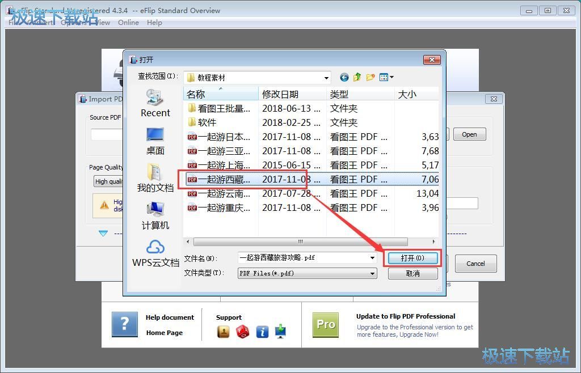
Task: Open the view menu icon in dialog toolbar
Action: (x=384, y=77)
